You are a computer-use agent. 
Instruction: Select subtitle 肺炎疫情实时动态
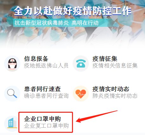point(115,96)
